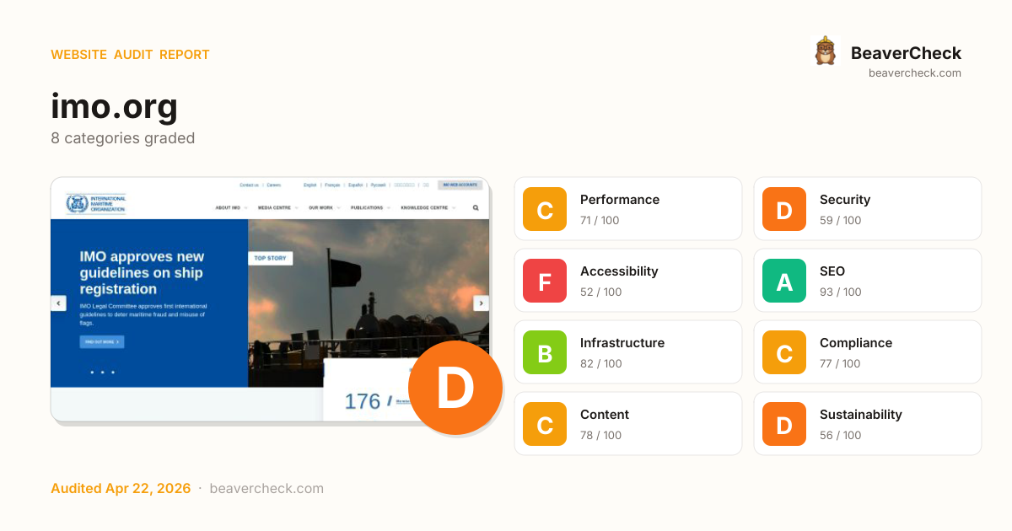Click the IMO organization logo emblem
Viewport: 1012px width, 531px height.
pos(78,204)
